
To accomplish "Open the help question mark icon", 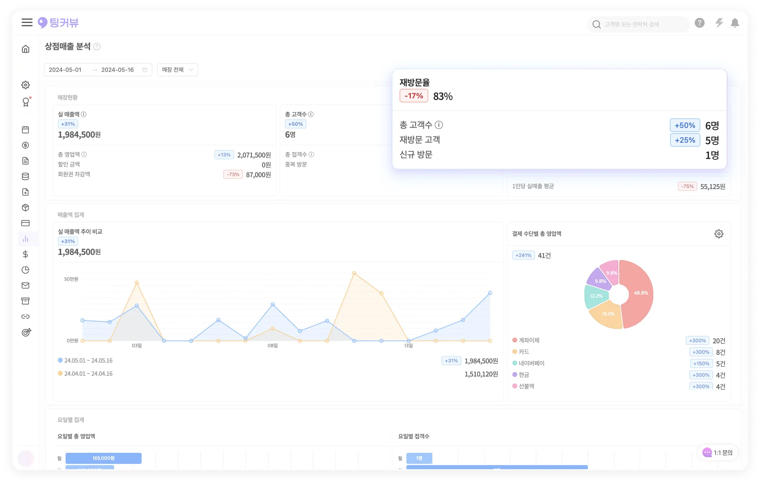I will [x=700, y=23].
